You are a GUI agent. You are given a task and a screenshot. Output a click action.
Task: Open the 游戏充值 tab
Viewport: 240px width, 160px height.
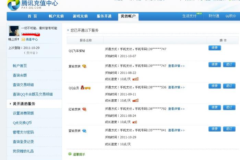(x=80, y=16)
